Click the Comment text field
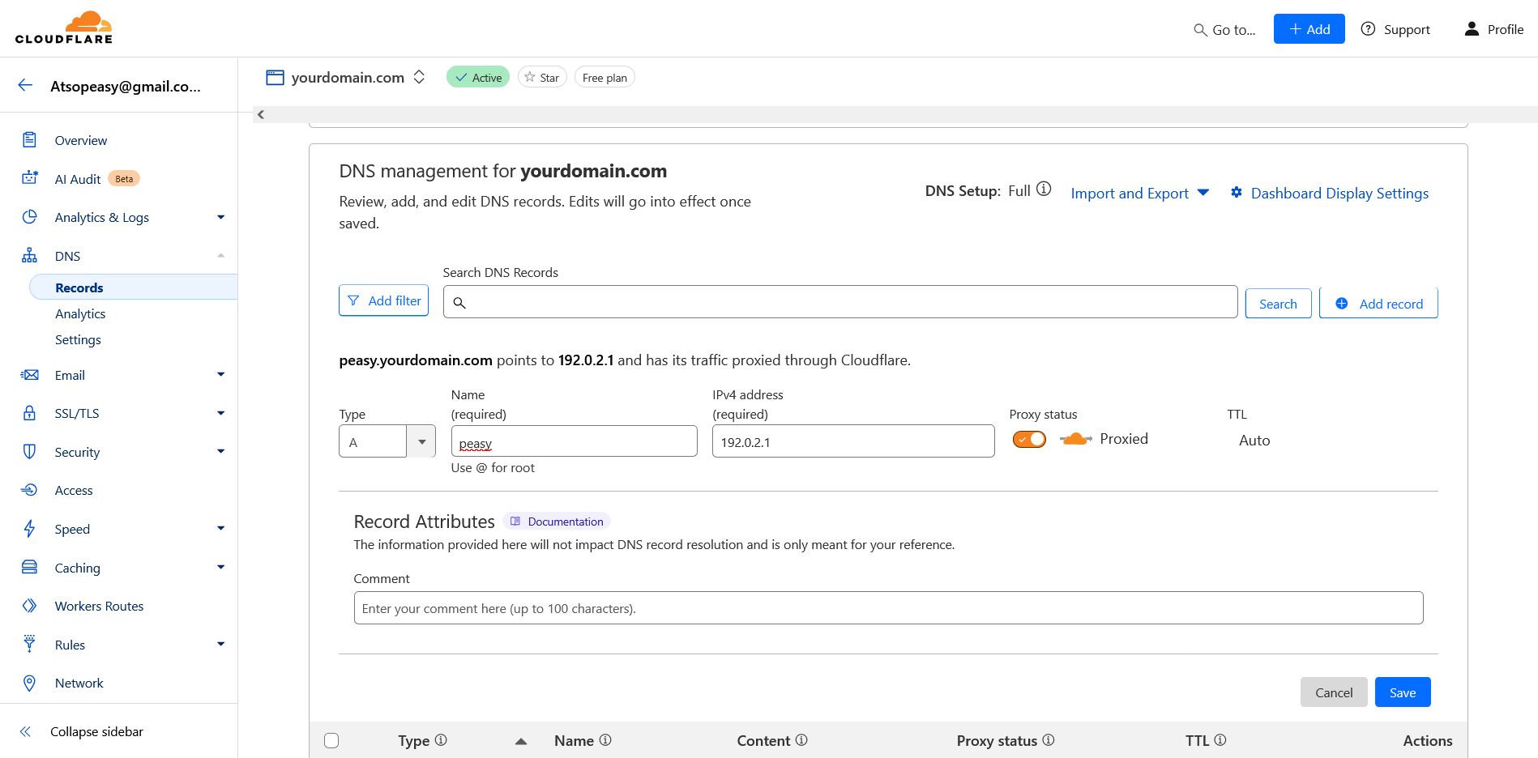Viewport: 1538px width, 758px height. pyautogui.click(x=887, y=608)
